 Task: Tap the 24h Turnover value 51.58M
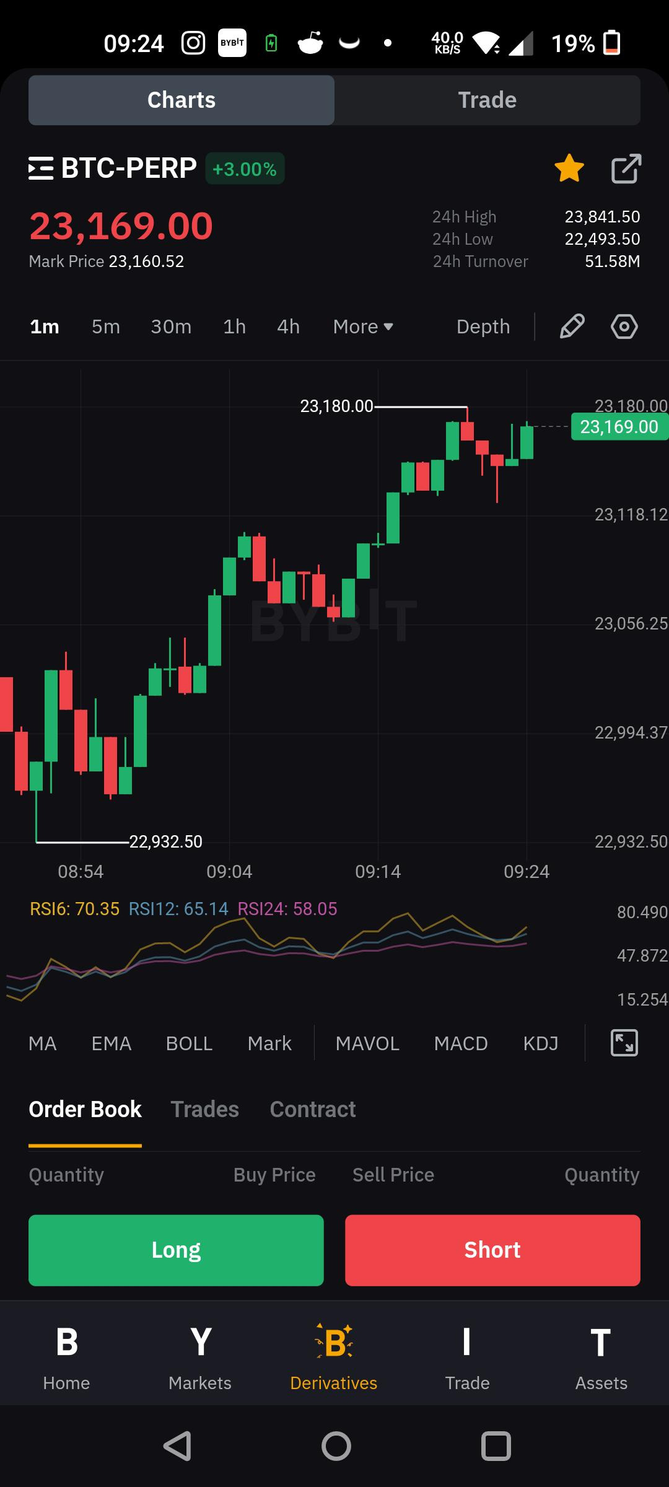(x=612, y=261)
